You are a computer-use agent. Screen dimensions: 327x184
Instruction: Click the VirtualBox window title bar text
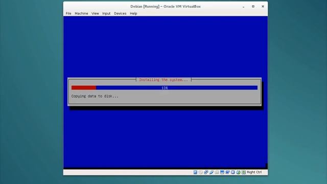pyautogui.click(x=166, y=7)
